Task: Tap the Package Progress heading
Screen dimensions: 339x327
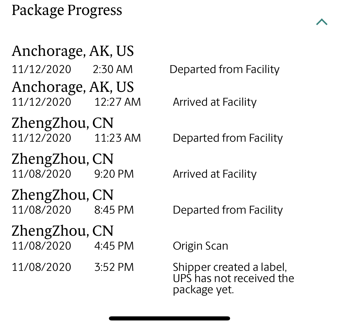Action: pos(67,11)
